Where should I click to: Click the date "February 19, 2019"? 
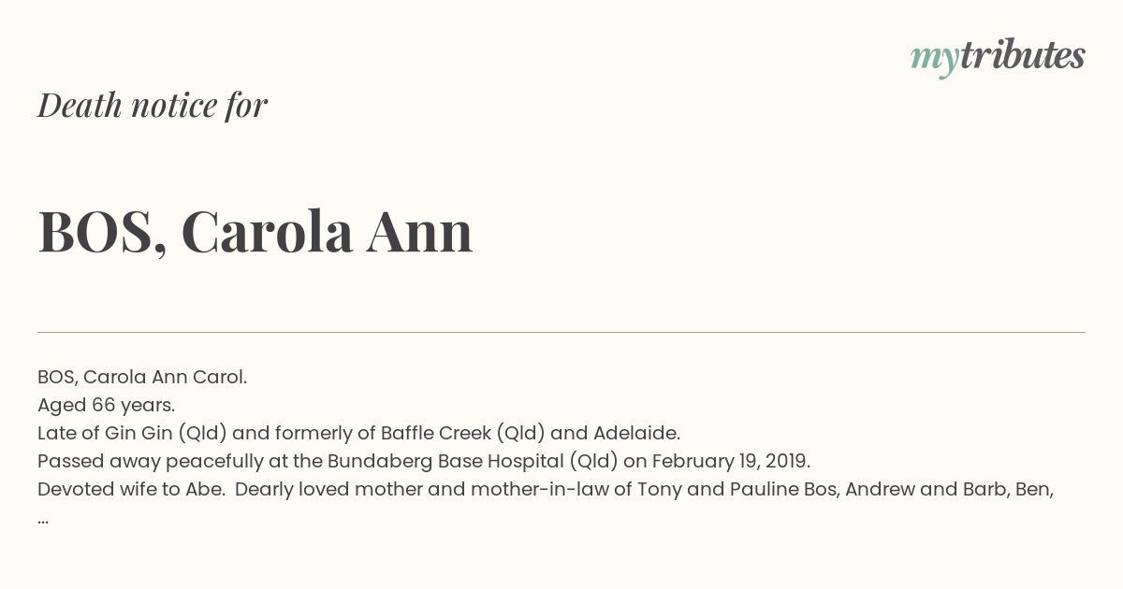[x=730, y=462]
